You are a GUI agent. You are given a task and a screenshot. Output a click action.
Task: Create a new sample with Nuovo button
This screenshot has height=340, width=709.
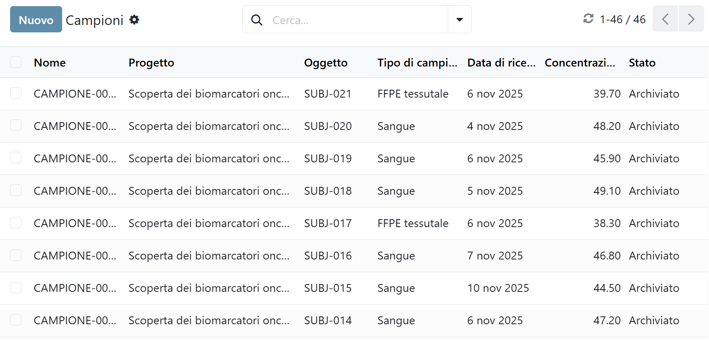(x=36, y=19)
